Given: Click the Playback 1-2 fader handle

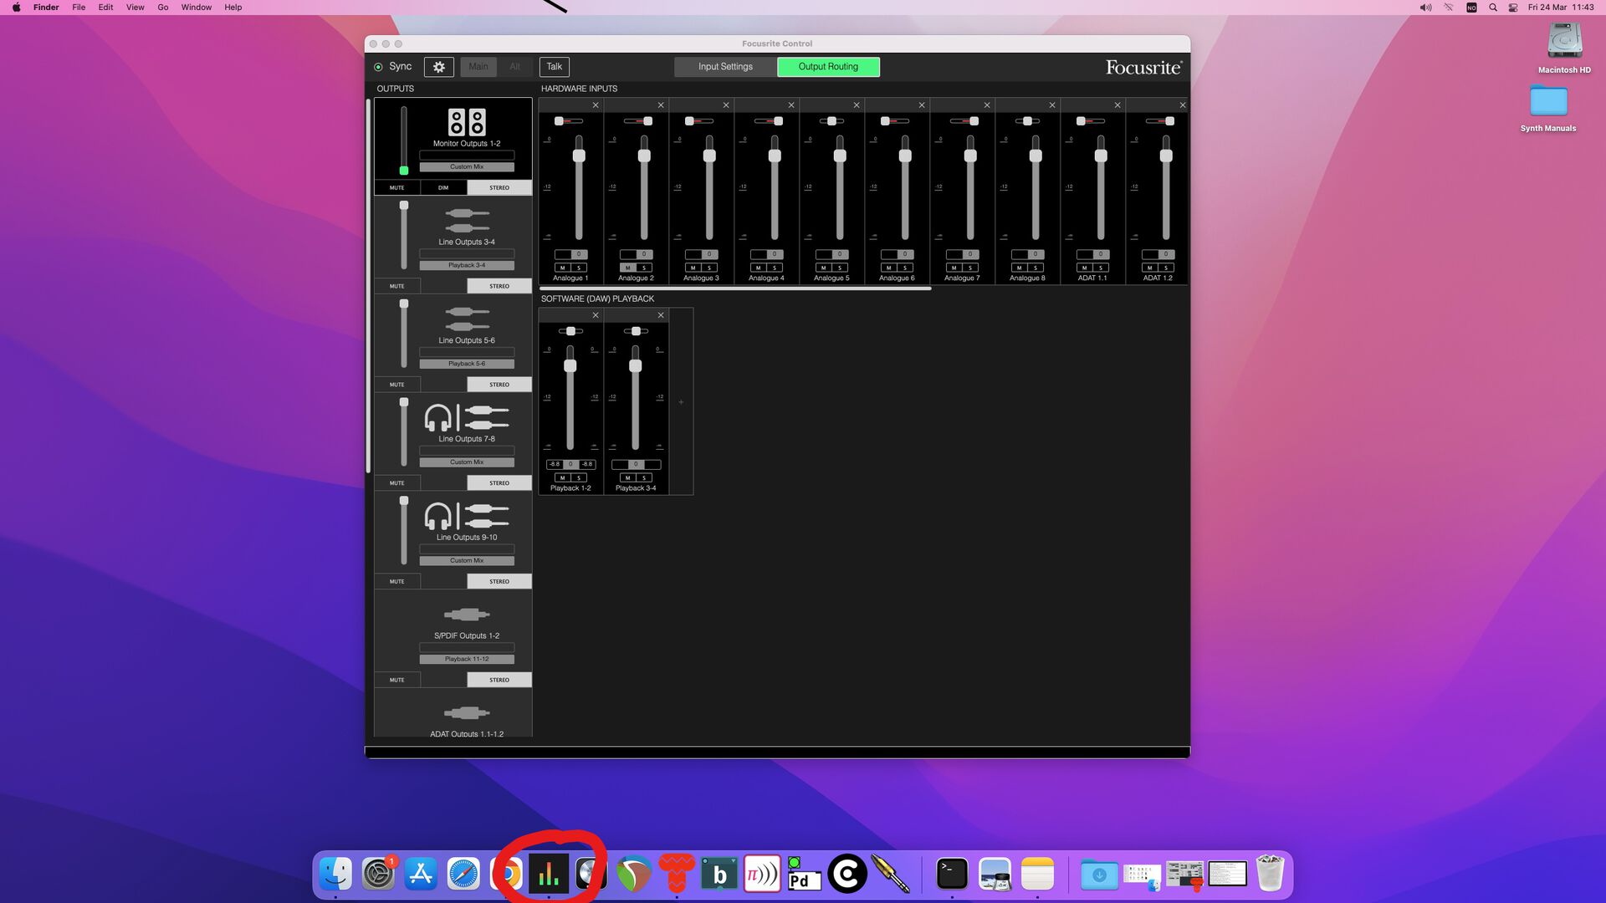Looking at the screenshot, I should point(570,366).
